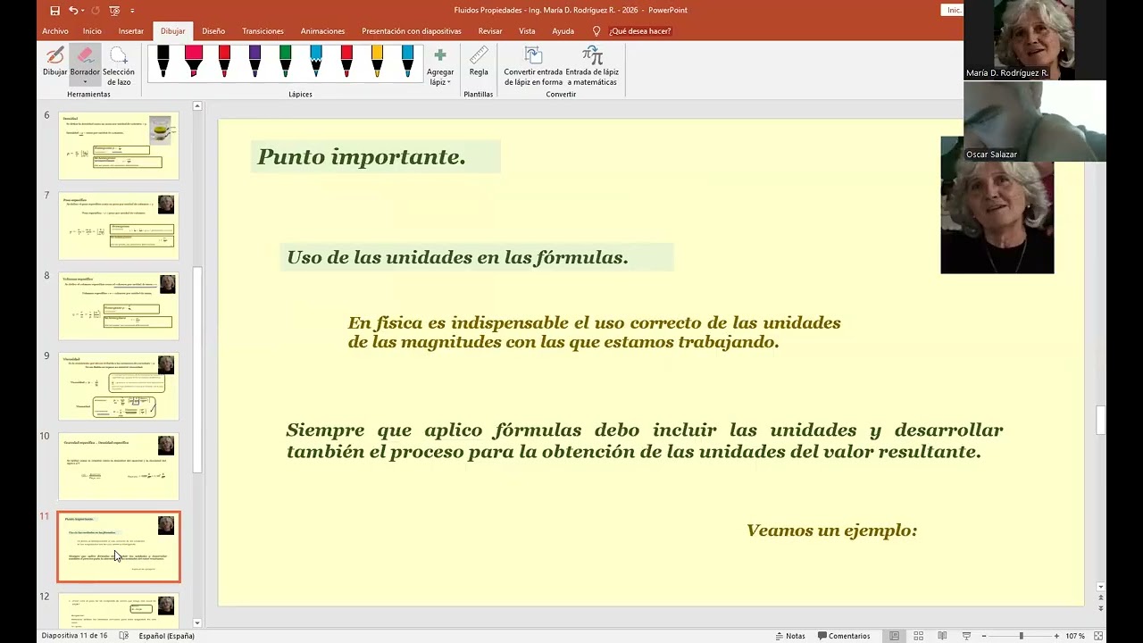The width and height of the screenshot is (1143, 643).
Task: Open the Ayuda tab
Action: [x=563, y=31]
